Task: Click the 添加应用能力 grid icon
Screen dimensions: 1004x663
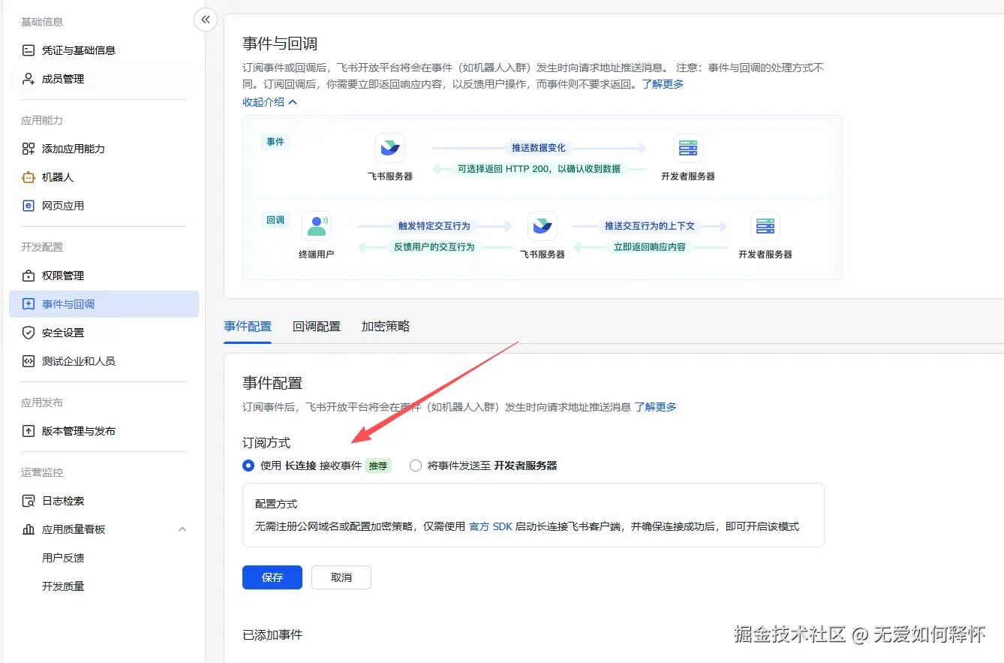Action: 29,149
